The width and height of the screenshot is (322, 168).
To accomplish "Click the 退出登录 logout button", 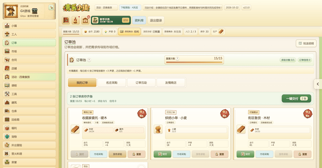I will [156, 20].
